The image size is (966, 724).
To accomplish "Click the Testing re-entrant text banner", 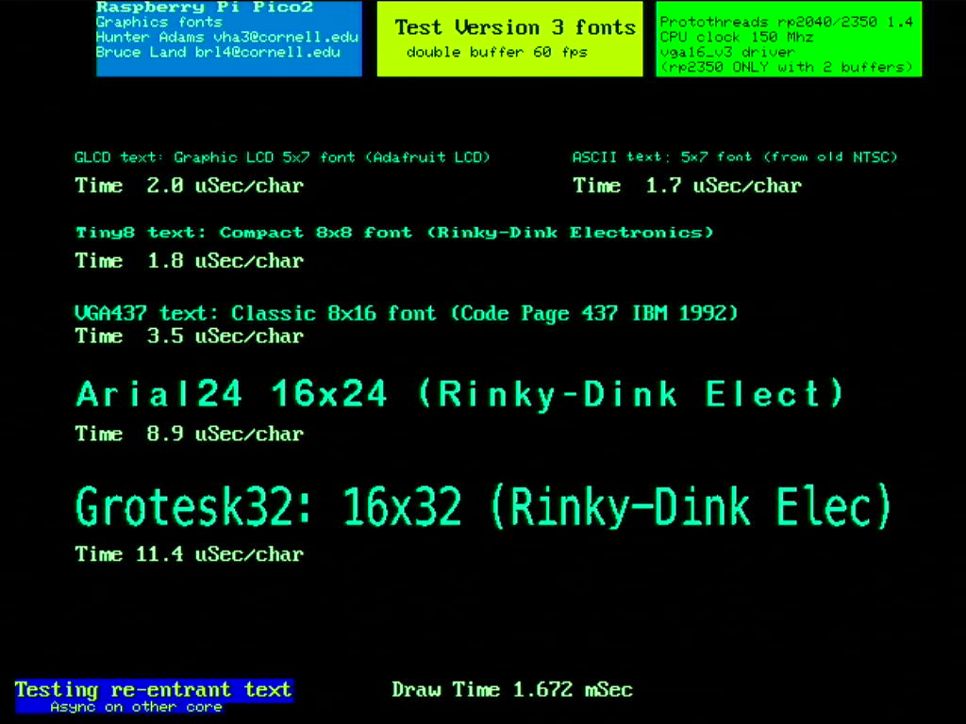I will tap(153, 690).
